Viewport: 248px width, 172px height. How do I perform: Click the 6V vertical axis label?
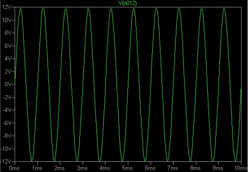coord(8,46)
